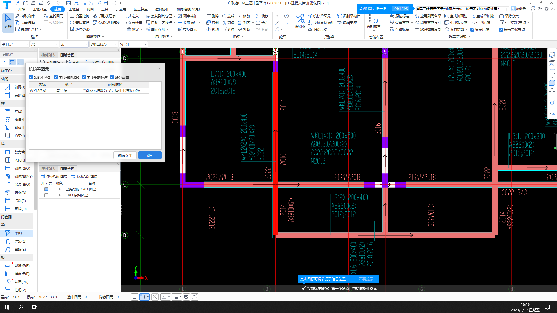Open Windows Start menu
This screenshot has height=313, width=557.
[7, 307]
